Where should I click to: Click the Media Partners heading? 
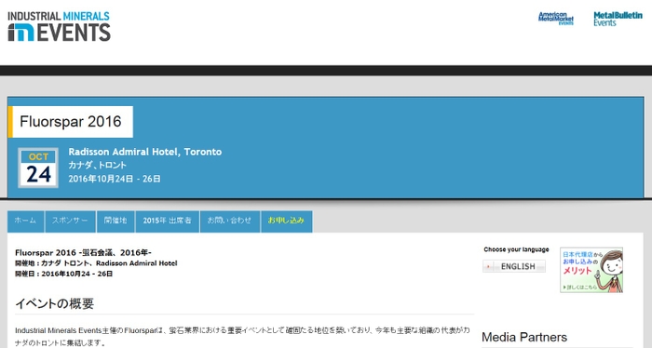click(x=524, y=337)
